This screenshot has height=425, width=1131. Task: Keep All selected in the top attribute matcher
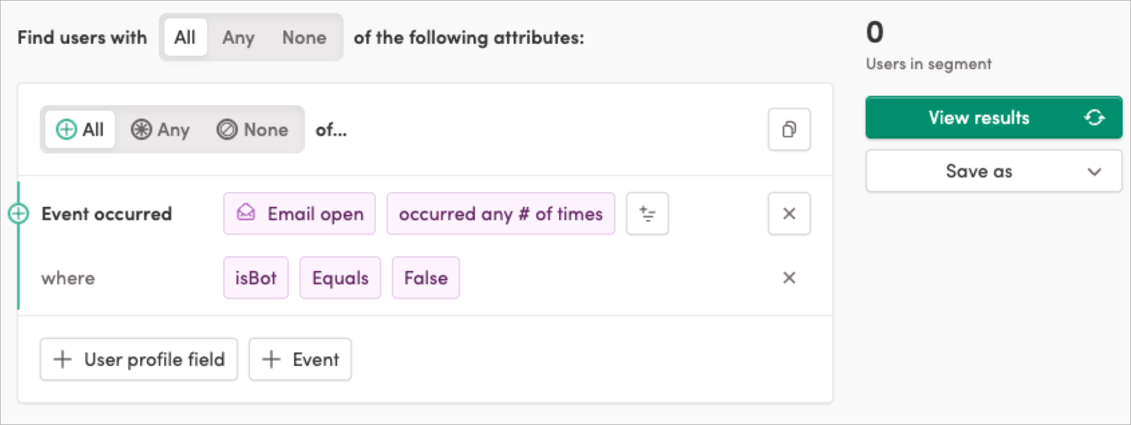pos(185,37)
